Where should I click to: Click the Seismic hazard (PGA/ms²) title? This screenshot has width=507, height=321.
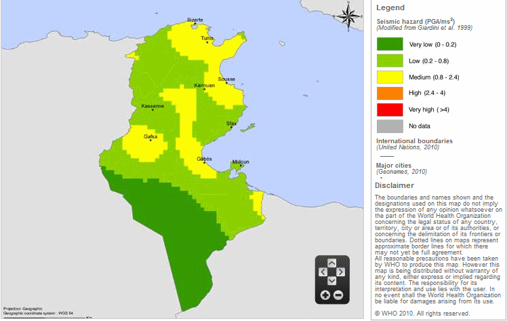[415, 21]
